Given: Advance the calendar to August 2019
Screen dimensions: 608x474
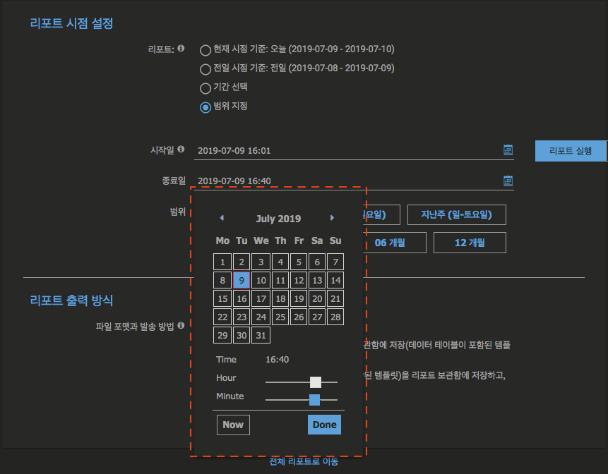Looking at the screenshot, I should click(x=332, y=218).
